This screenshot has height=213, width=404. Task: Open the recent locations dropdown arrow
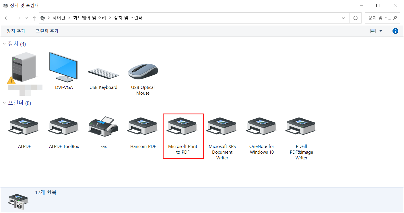(27, 18)
